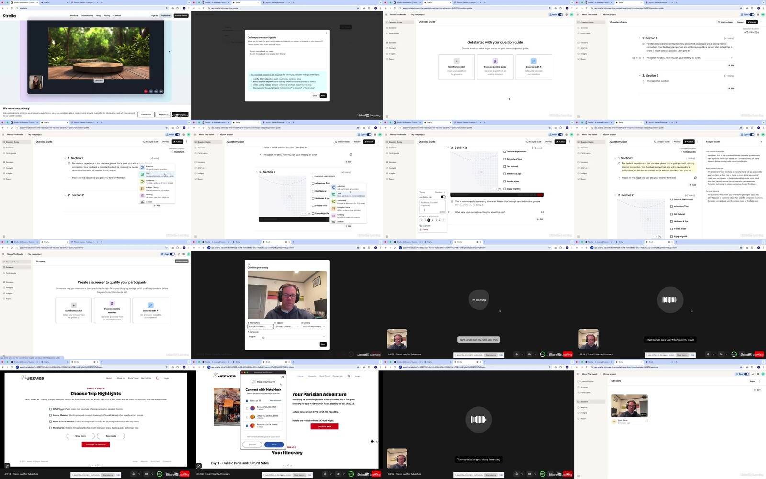Click Reject All in the Strella cookie banner

click(x=163, y=114)
